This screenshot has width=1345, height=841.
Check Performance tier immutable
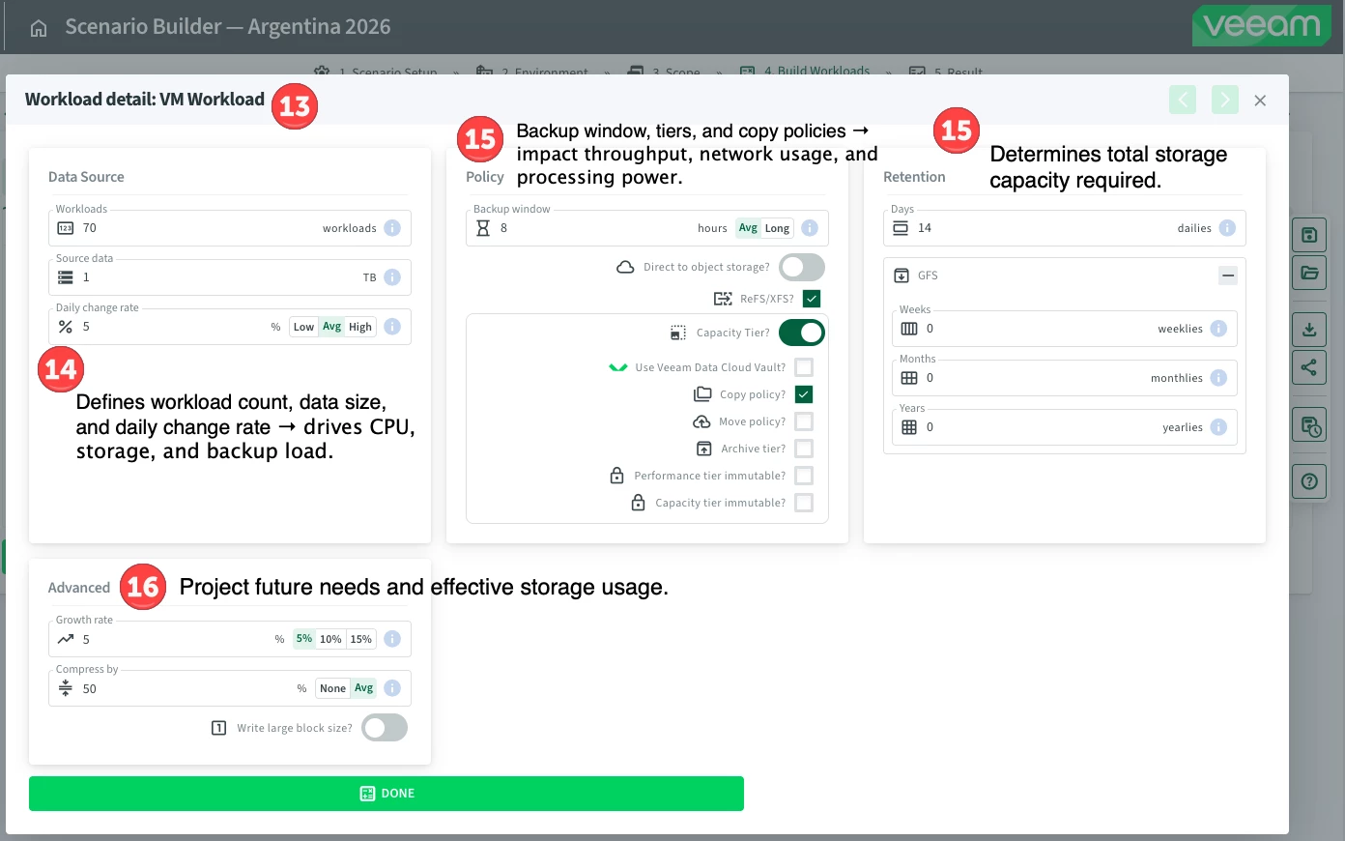pos(804,476)
